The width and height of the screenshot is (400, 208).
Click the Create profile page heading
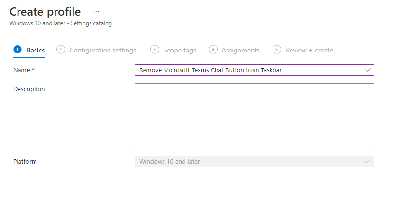[45, 12]
